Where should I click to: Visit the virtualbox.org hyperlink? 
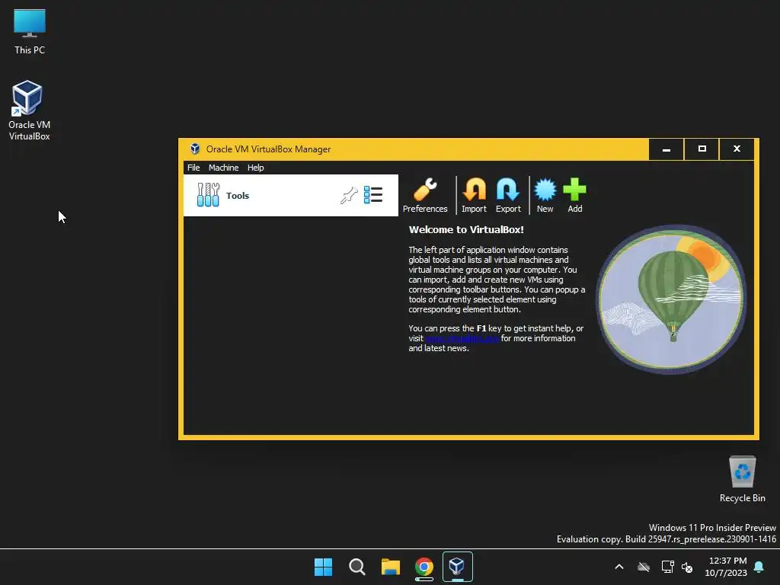(462, 338)
